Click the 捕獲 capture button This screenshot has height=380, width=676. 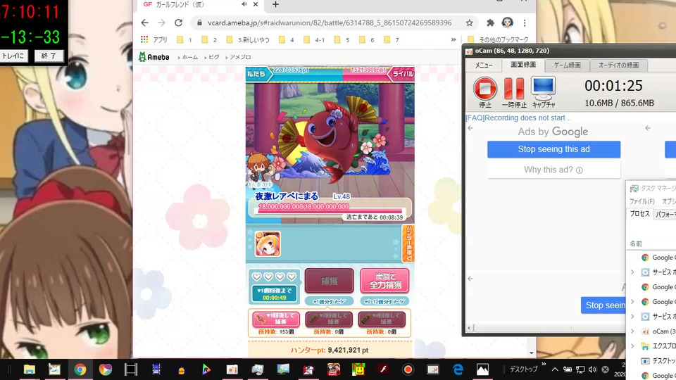tap(329, 281)
